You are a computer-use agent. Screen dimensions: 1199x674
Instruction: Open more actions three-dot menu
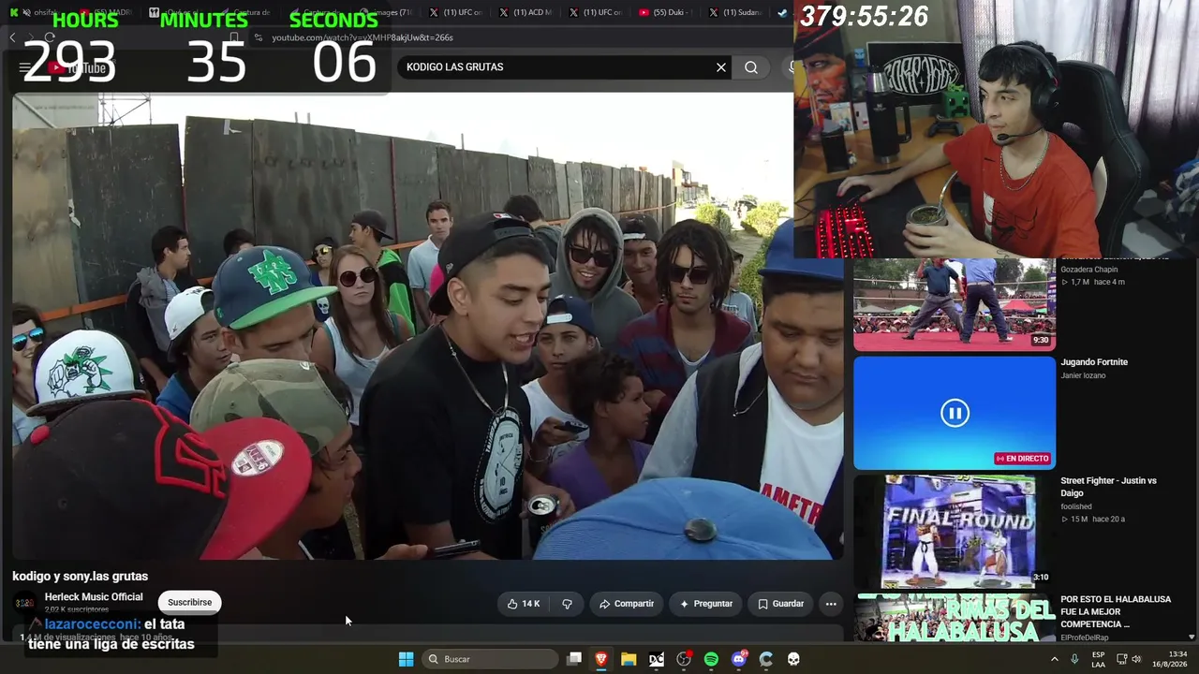[831, 604]
